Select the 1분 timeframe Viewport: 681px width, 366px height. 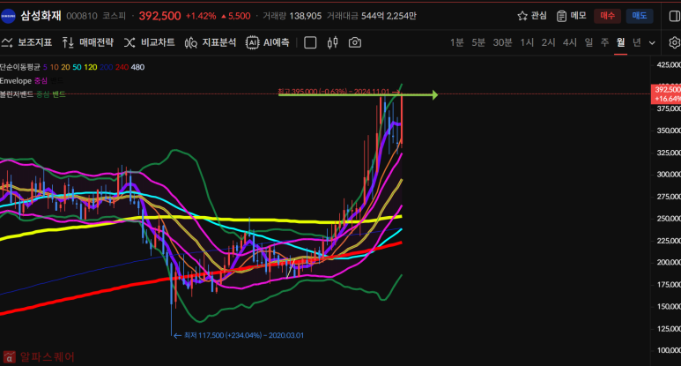click(x=457, y=42)
